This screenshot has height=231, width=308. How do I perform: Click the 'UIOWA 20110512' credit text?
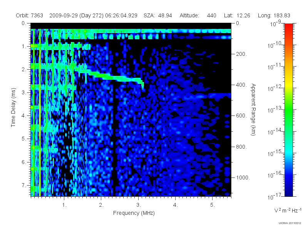(x=290, y=223)
